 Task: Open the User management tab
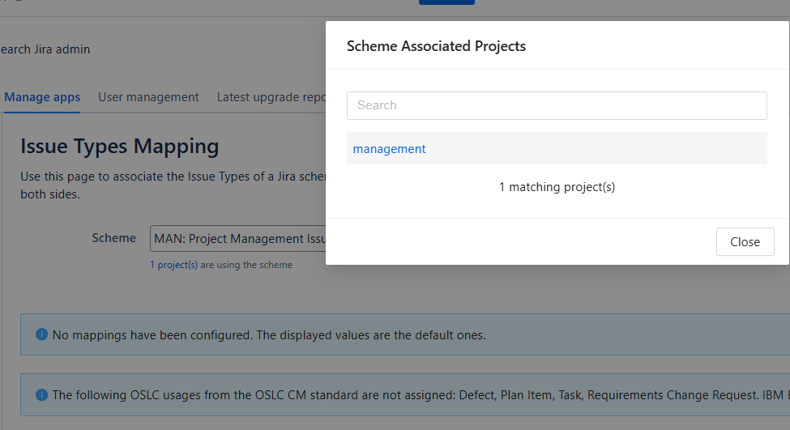pyautogui.click(x=148, y=97)
